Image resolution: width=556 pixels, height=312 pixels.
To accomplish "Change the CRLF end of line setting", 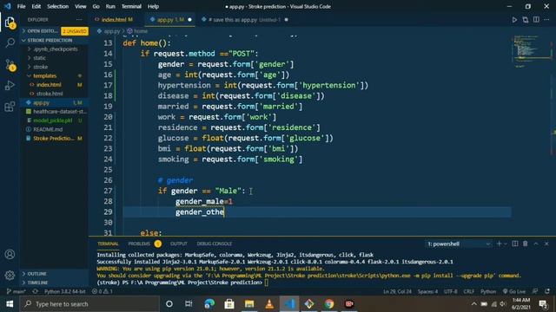I will [469, 291].
